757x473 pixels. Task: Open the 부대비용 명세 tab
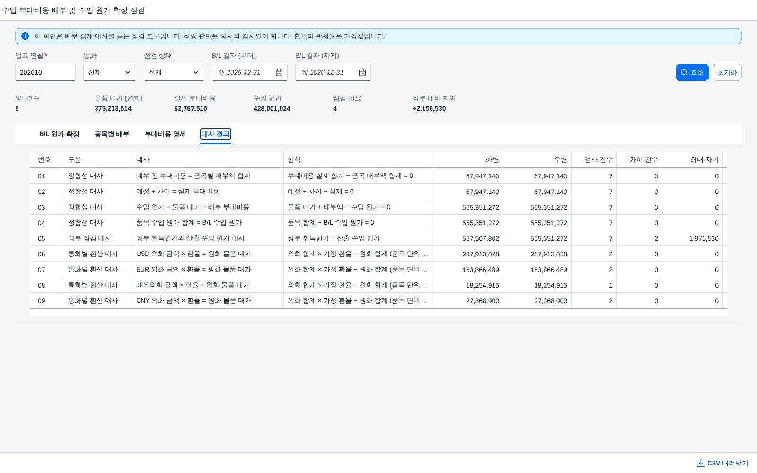[165, 134]
